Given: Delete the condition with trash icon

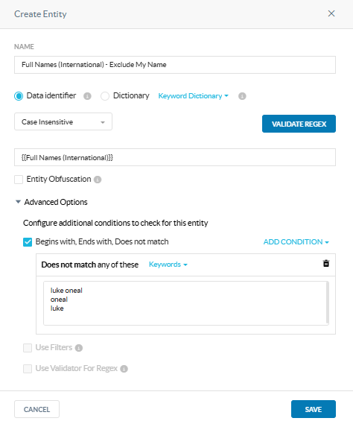Looking at the screenshot, I should pyautogui.click(x=326, y=263).
